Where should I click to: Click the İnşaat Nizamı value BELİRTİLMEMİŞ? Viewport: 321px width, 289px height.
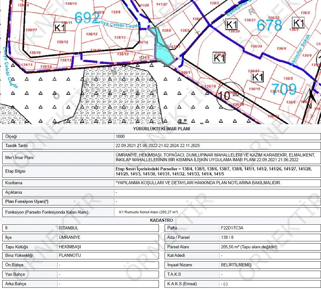point(236,265)
